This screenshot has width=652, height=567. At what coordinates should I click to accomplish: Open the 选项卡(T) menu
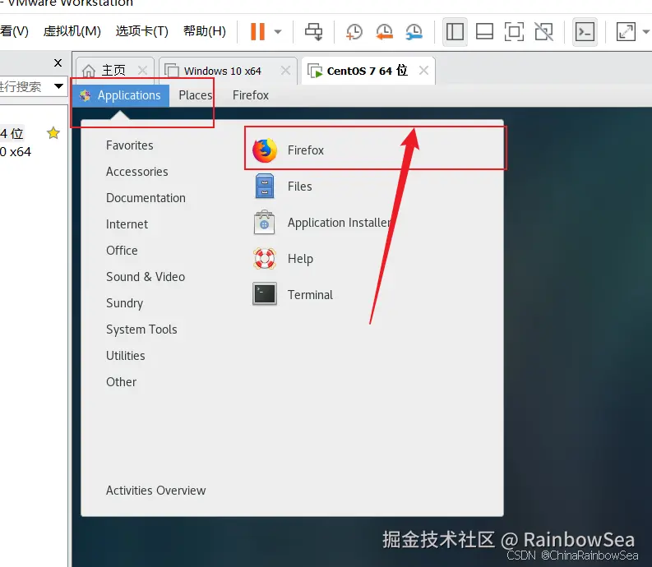(141, 31)
